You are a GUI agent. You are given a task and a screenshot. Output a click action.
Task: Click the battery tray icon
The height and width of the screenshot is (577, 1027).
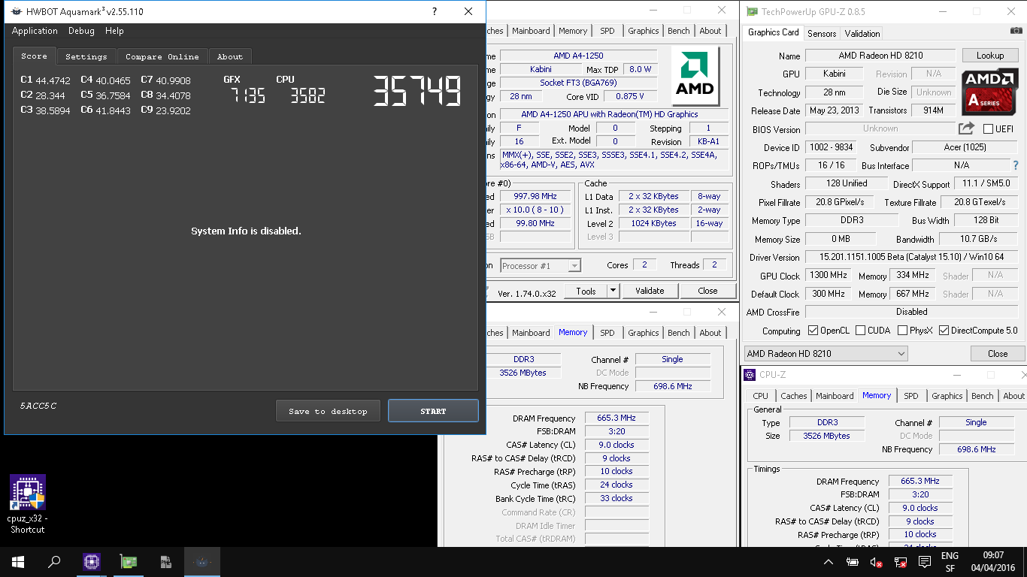(853, 562)
